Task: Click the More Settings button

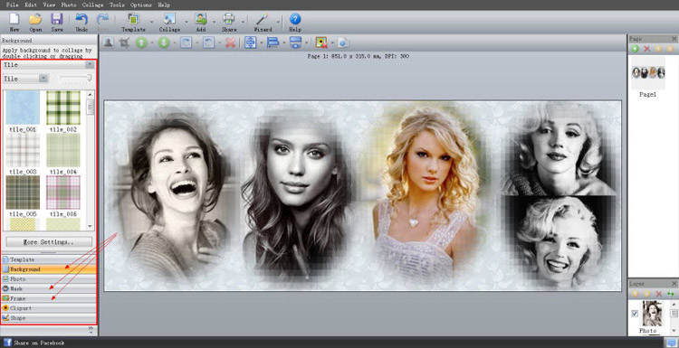Action: (x=49, y=241)
